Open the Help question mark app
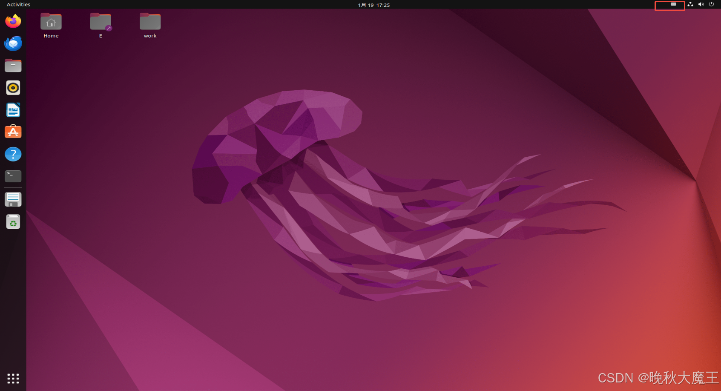The image size is (721, 391). pyautogui.click(x=13, y=154)
